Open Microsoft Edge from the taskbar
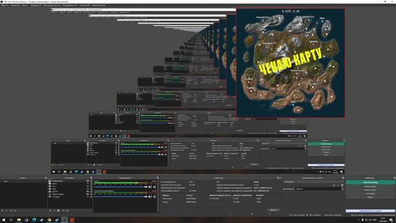The height and width of the screenshot is (223, 396). pyautogui.click(x=34, y=220)
